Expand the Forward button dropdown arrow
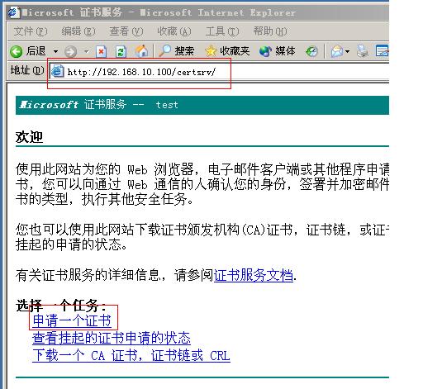Image resolution: width=423 pixels, height=389 pixels. tap(86, 51)
